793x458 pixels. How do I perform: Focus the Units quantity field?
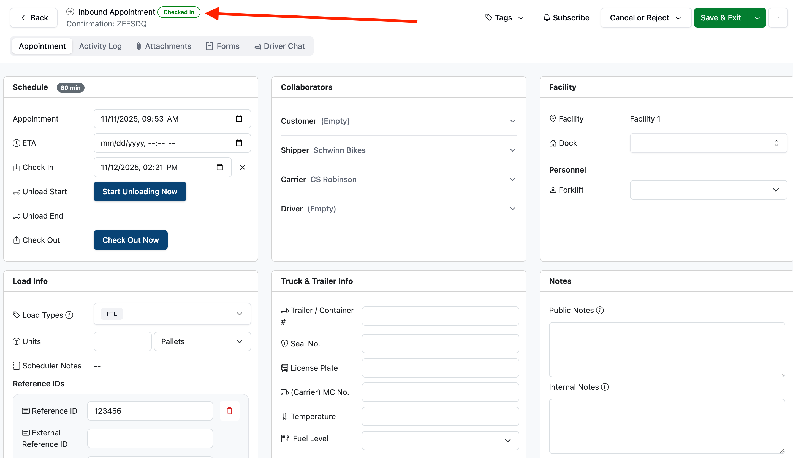tap(123, 341)
